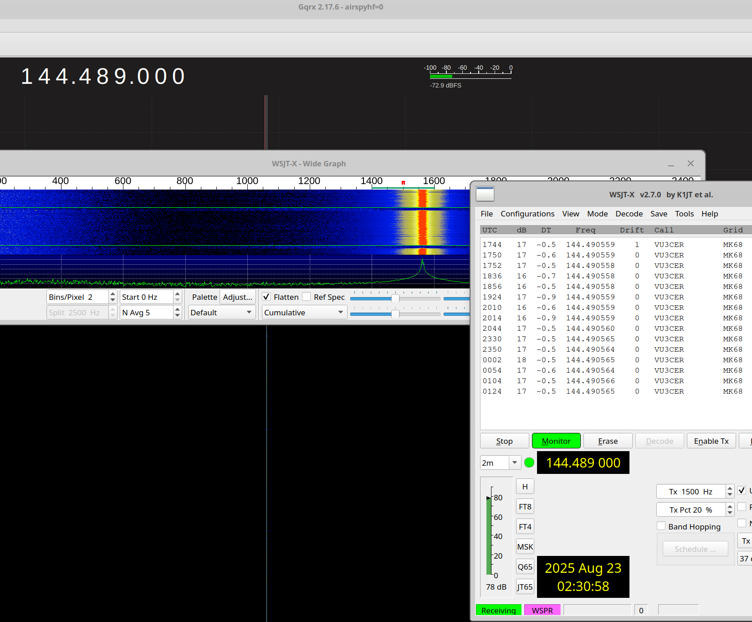Open the Save menu
The width and height of the screenshot is (752, 622).
[x=659, y=214]
